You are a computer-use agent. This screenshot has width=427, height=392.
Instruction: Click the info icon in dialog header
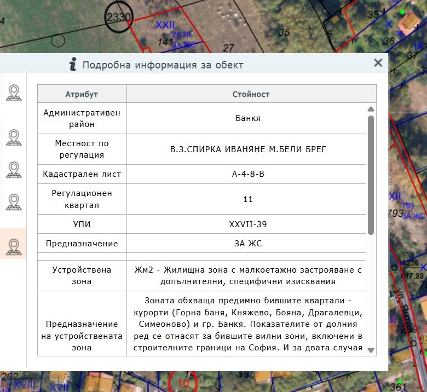pyautogui.click(x=73, y=64)
